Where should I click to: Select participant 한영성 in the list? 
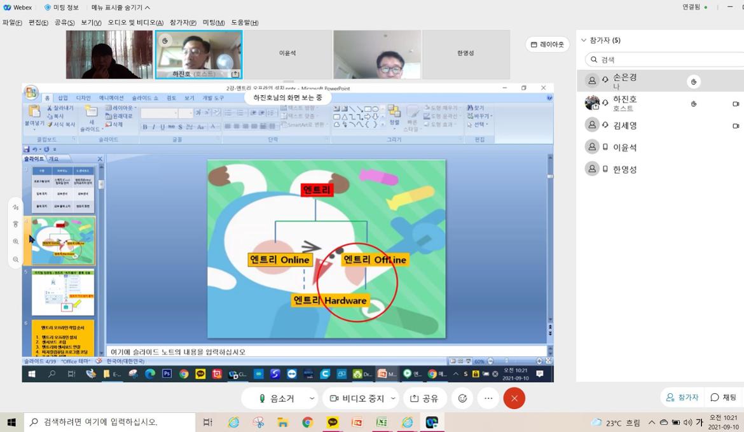pyautogui.click(x=661, y=169)
